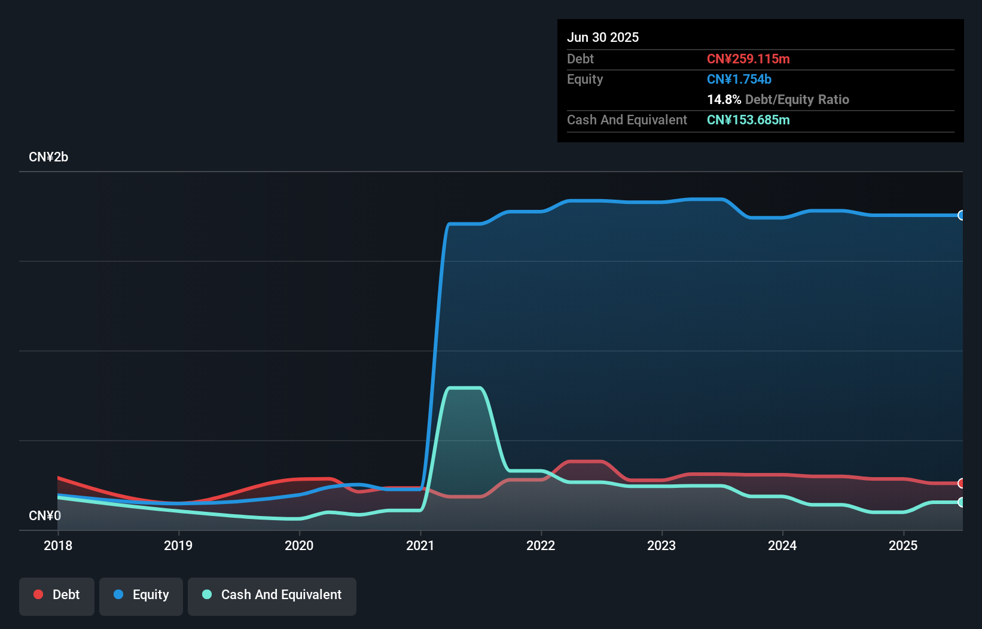Click the CN¥1.754b Equity value in tooltip

tap(739, 79)
